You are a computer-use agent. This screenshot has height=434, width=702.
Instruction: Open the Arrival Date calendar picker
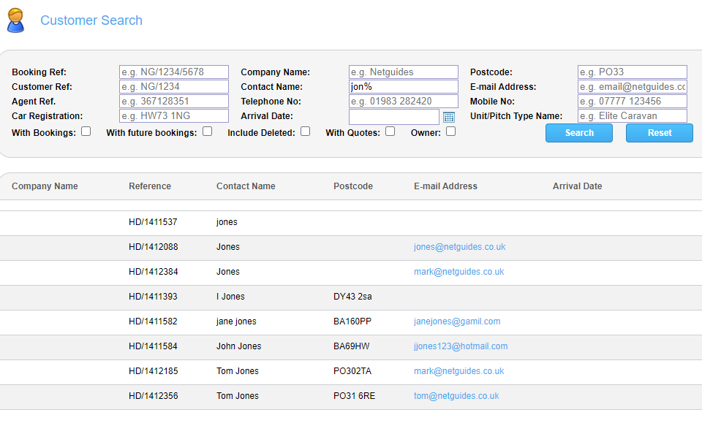[x=449, y=117]
